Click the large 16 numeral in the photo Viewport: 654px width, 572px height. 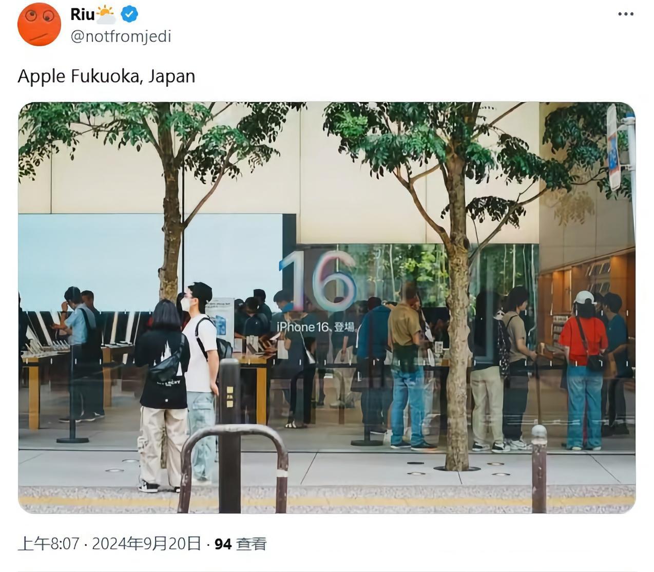point(318,281)
